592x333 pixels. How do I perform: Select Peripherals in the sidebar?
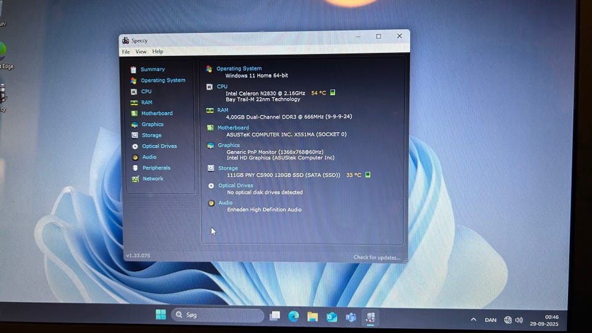(156, 168)
